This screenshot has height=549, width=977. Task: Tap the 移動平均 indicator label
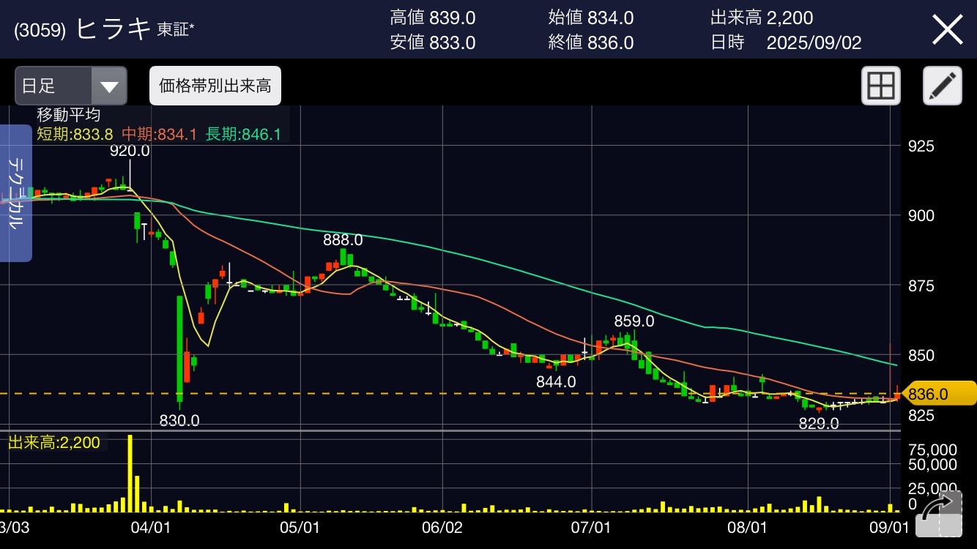coord(69,115)
